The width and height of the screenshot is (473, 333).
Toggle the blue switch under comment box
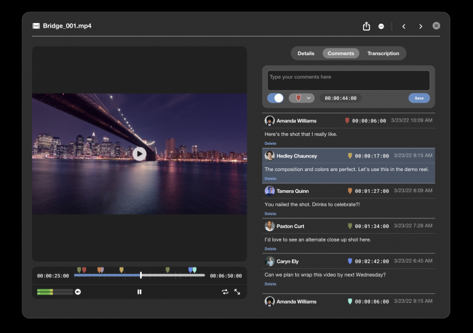pos(275,98)
